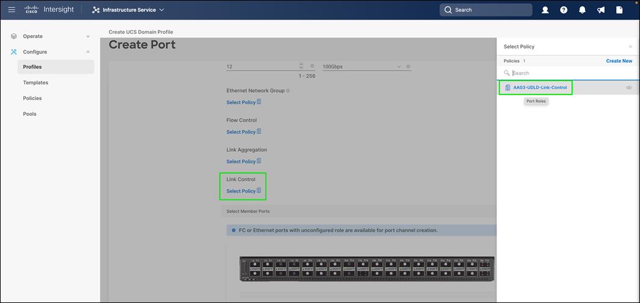Click the policy icon beside Link Control Select Policy
This screenshot has width=640, height=303.
pos(259,191)
